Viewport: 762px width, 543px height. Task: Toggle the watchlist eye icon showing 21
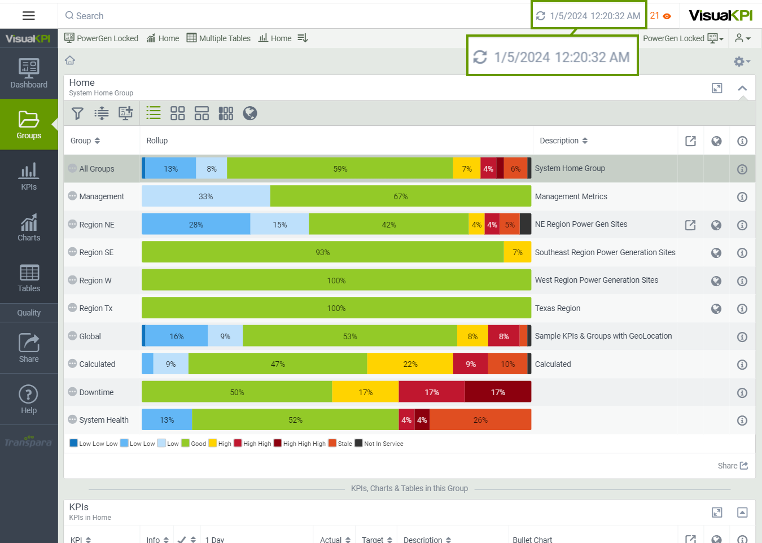(667, 16)
